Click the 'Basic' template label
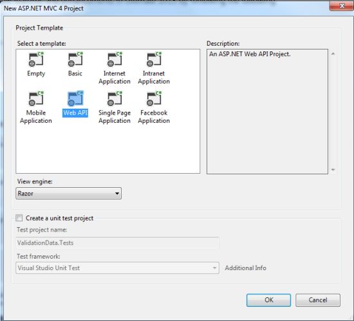 pos(75,73)
